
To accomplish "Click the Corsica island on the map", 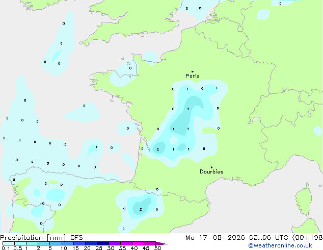I will pos(304,199).
